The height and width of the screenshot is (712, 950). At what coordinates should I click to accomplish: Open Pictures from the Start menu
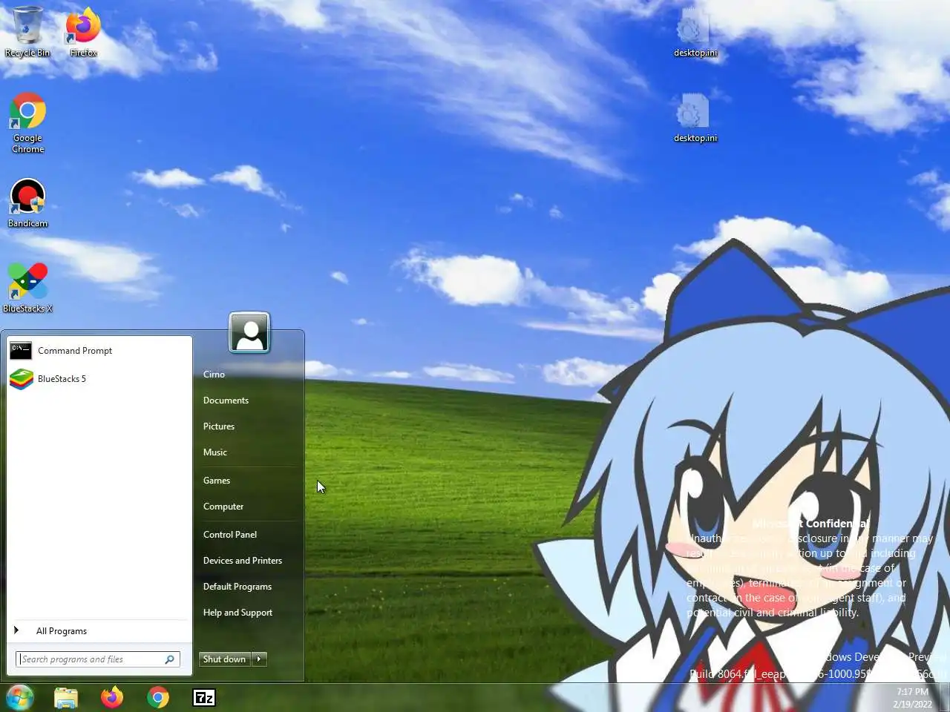tap(218, 426)
